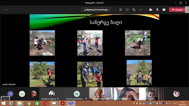This screenshot has height=106, width=189.
Task: Select the video tile in front of curtains
Action: coord(151,94)
